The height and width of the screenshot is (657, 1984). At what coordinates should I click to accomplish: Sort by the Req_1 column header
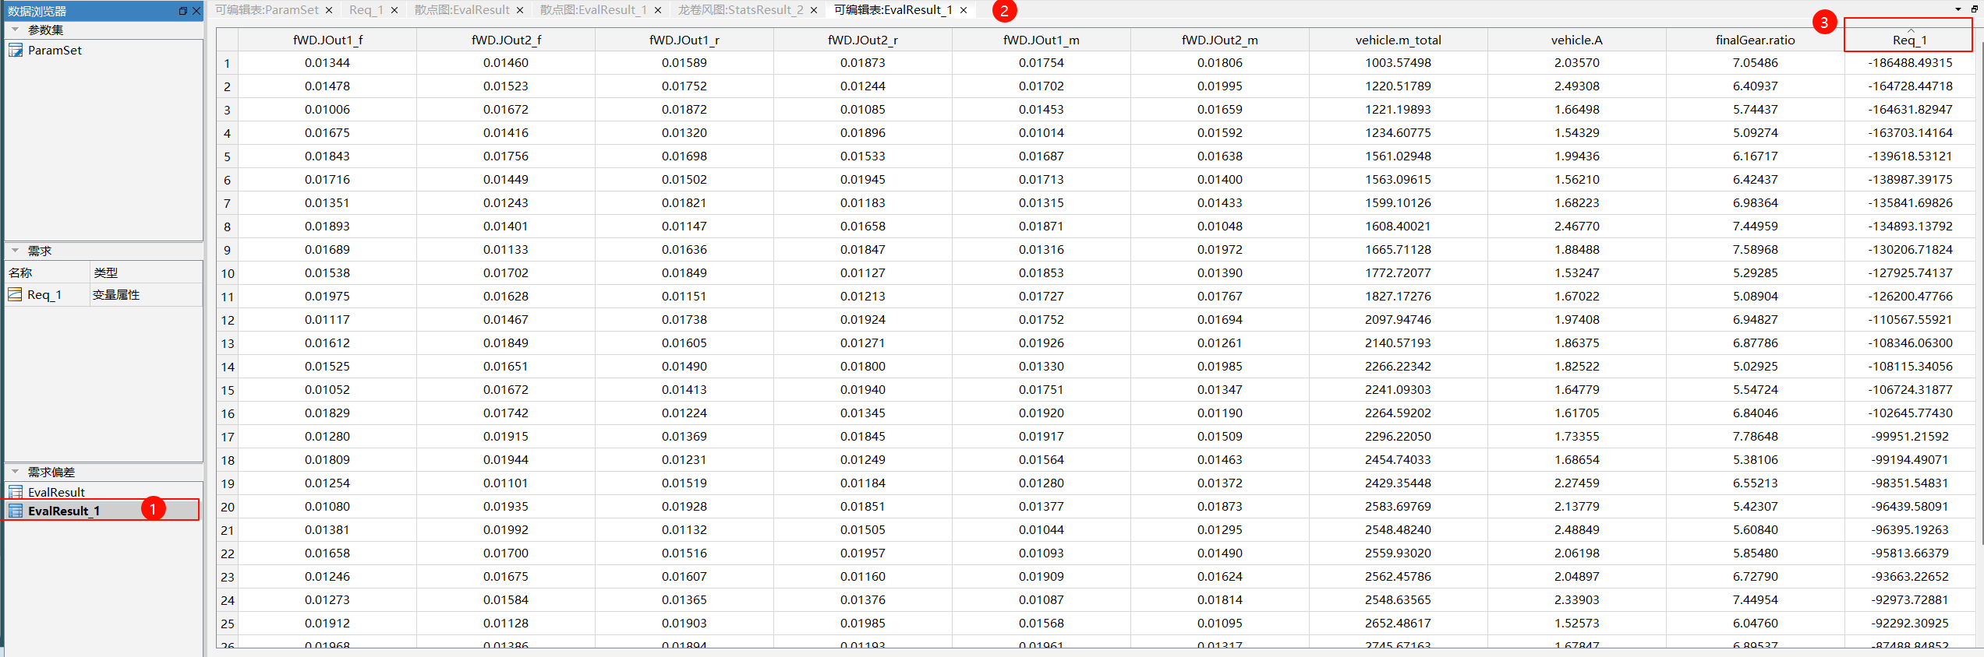(1910, 40)
